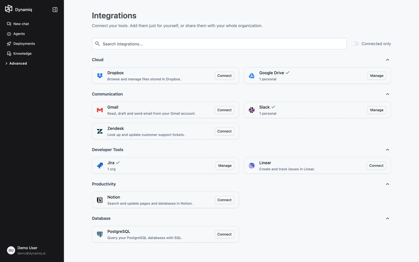The width and height of the screenshot is (419, 262).
Task: Toggle the Connected only switch
Action: pyautogui.click(x=355, y=44)
